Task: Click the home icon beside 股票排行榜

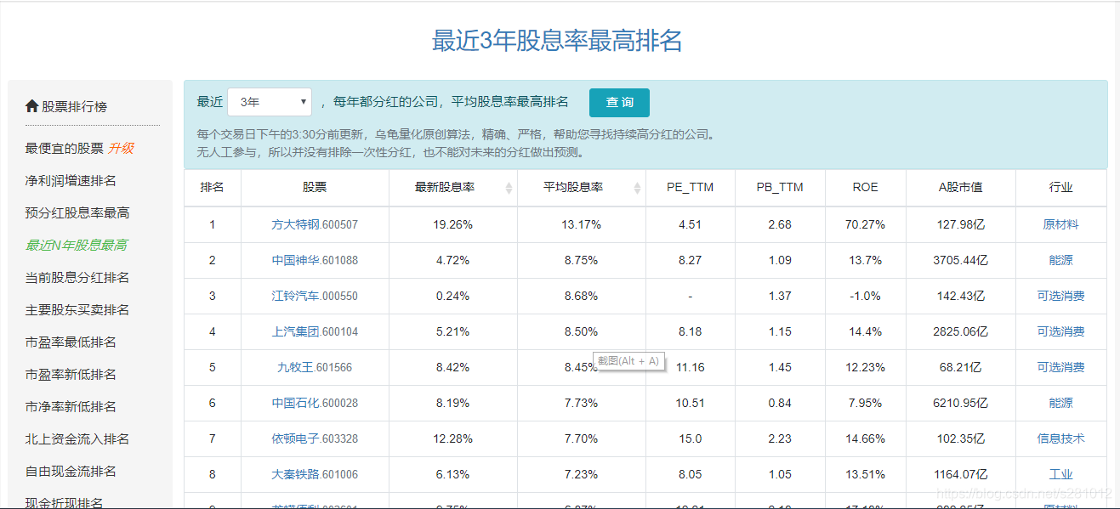Action: pos(32,106)
